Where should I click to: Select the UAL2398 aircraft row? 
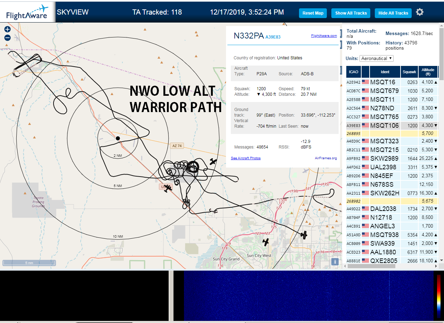point(392,167)
